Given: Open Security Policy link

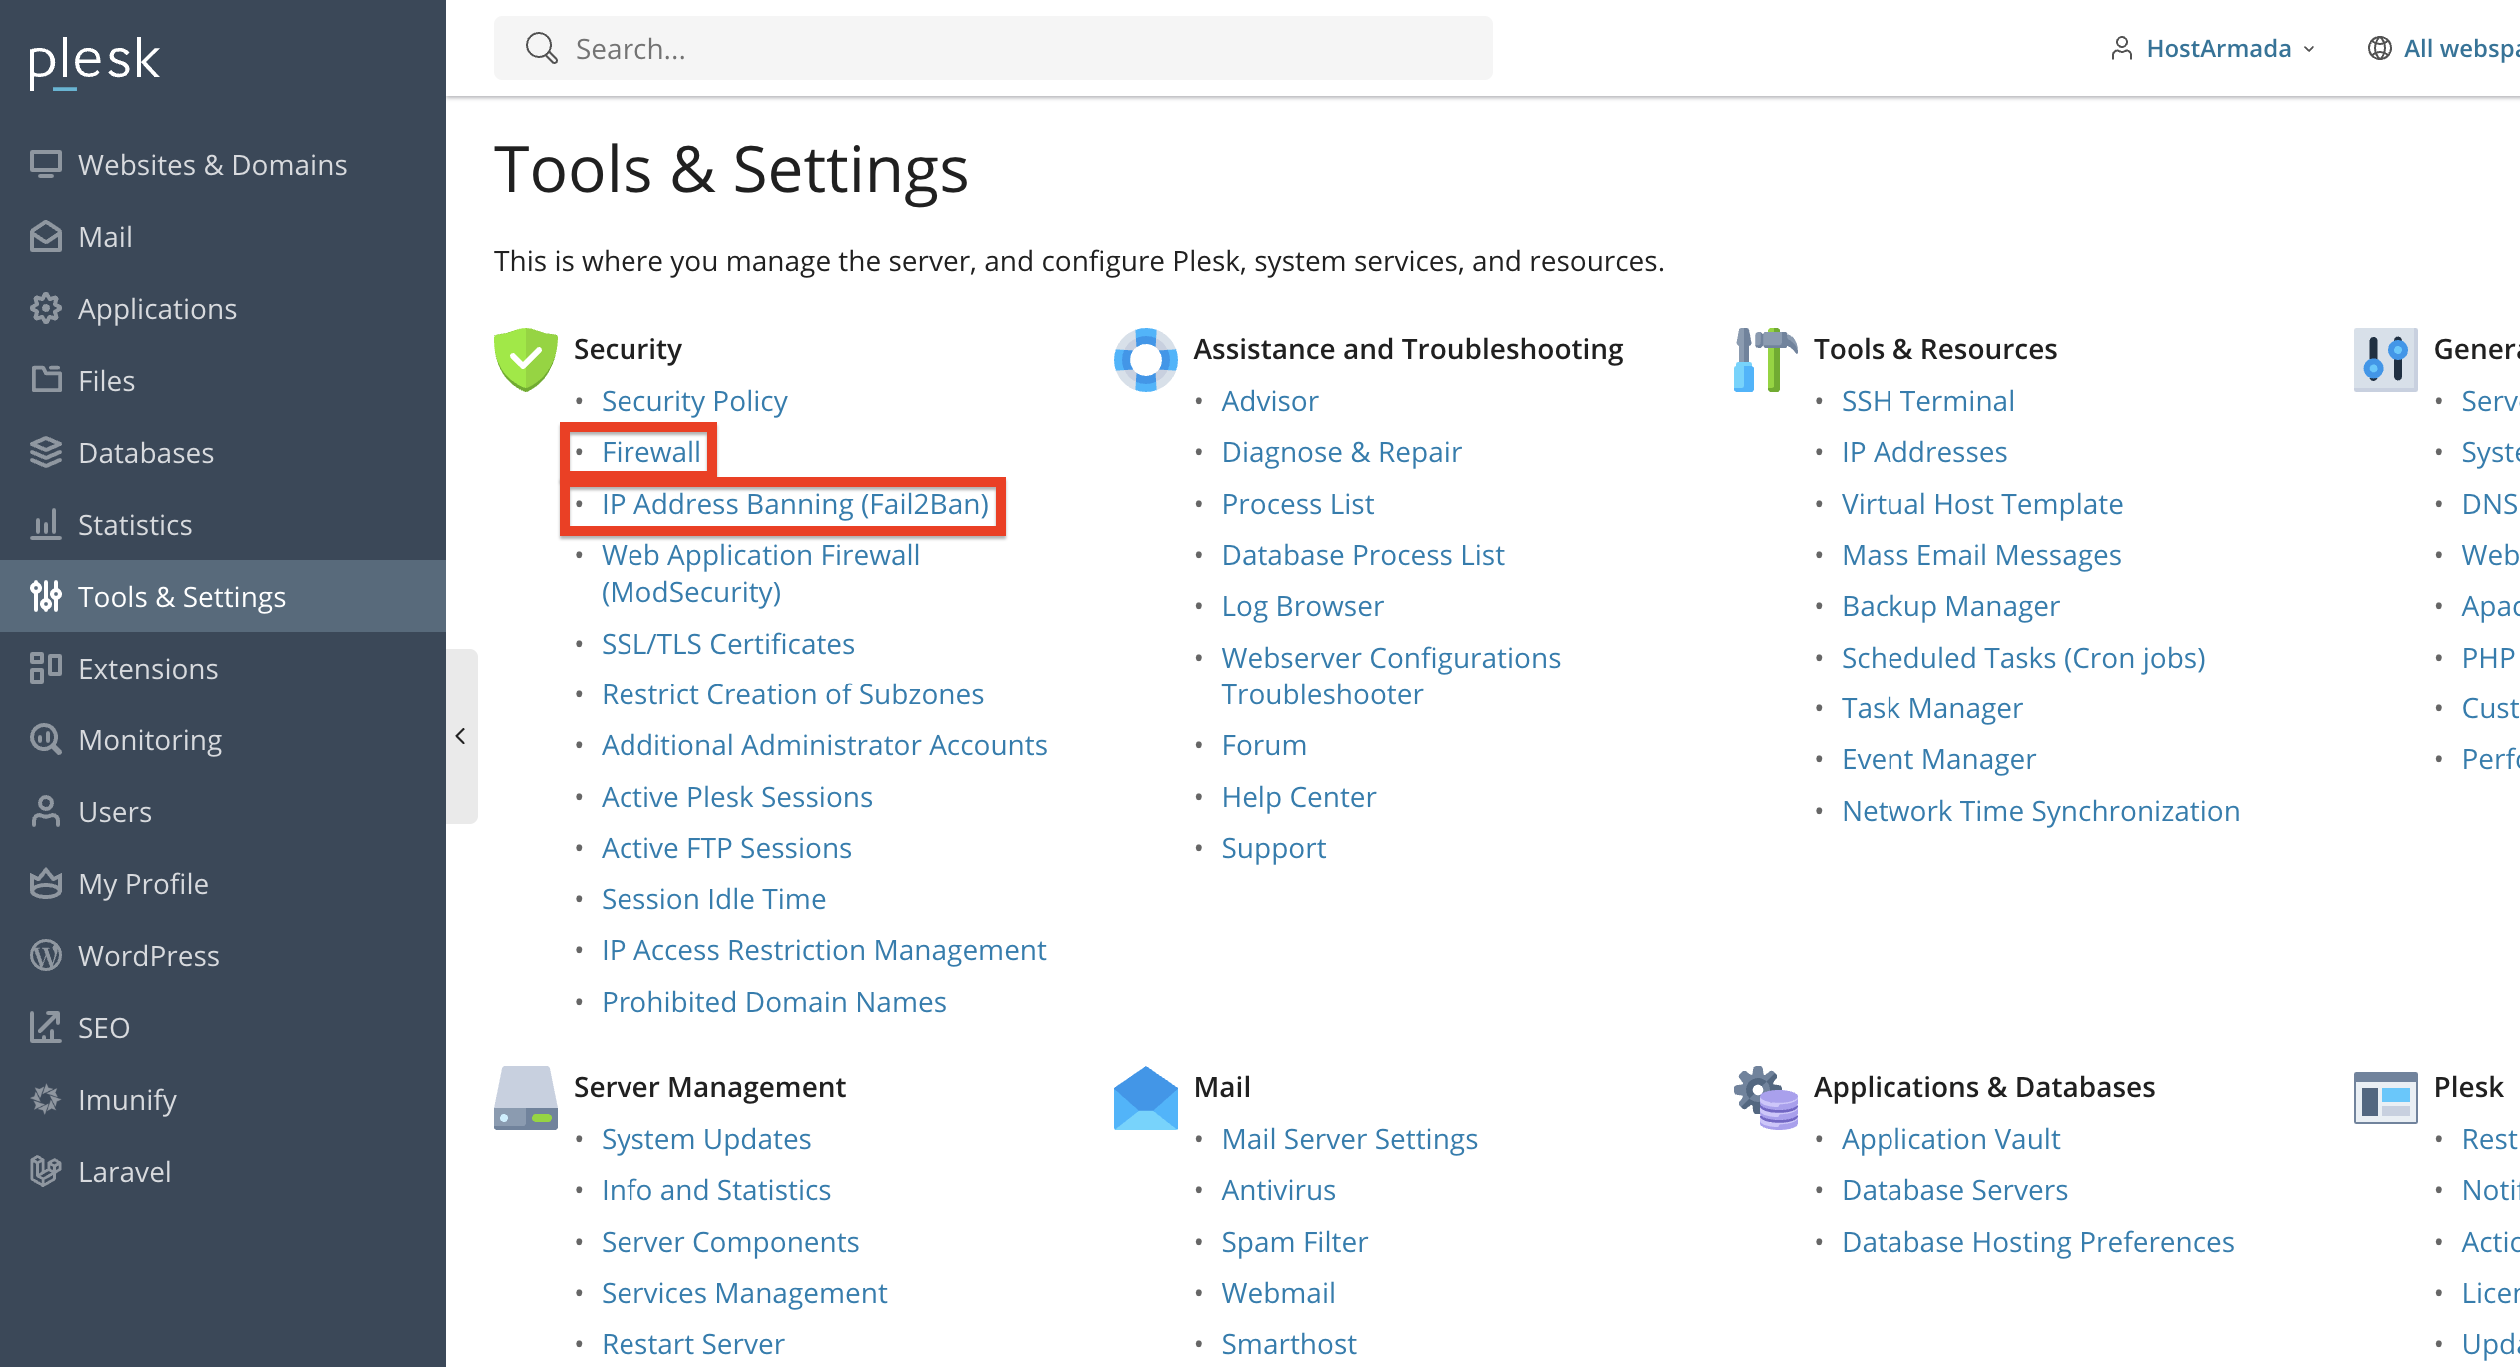Looking at the screenshot, I should tap(694, 401).
